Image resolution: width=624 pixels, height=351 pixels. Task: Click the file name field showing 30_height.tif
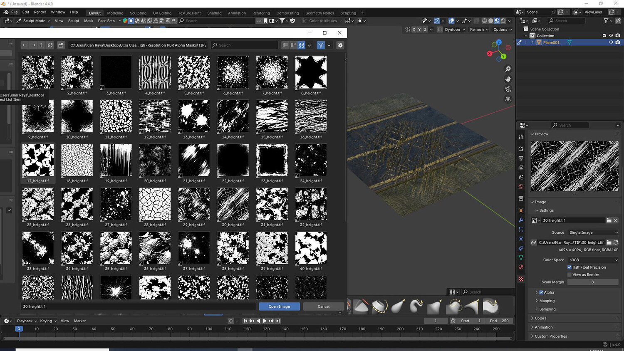pyautogui.click(x=138, y=307)
